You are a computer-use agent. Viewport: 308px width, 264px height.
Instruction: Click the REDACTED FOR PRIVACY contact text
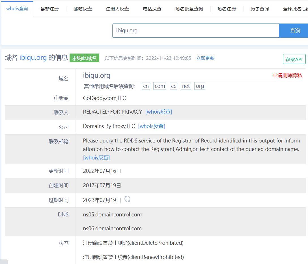click(x=113, y=112)
